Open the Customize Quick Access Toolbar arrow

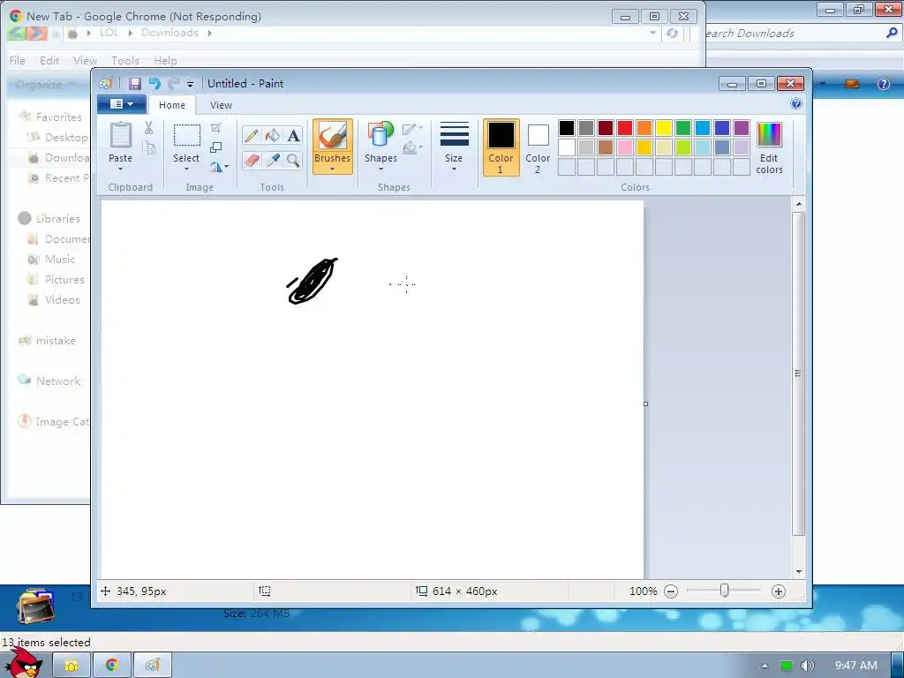(x=190, y=84)
